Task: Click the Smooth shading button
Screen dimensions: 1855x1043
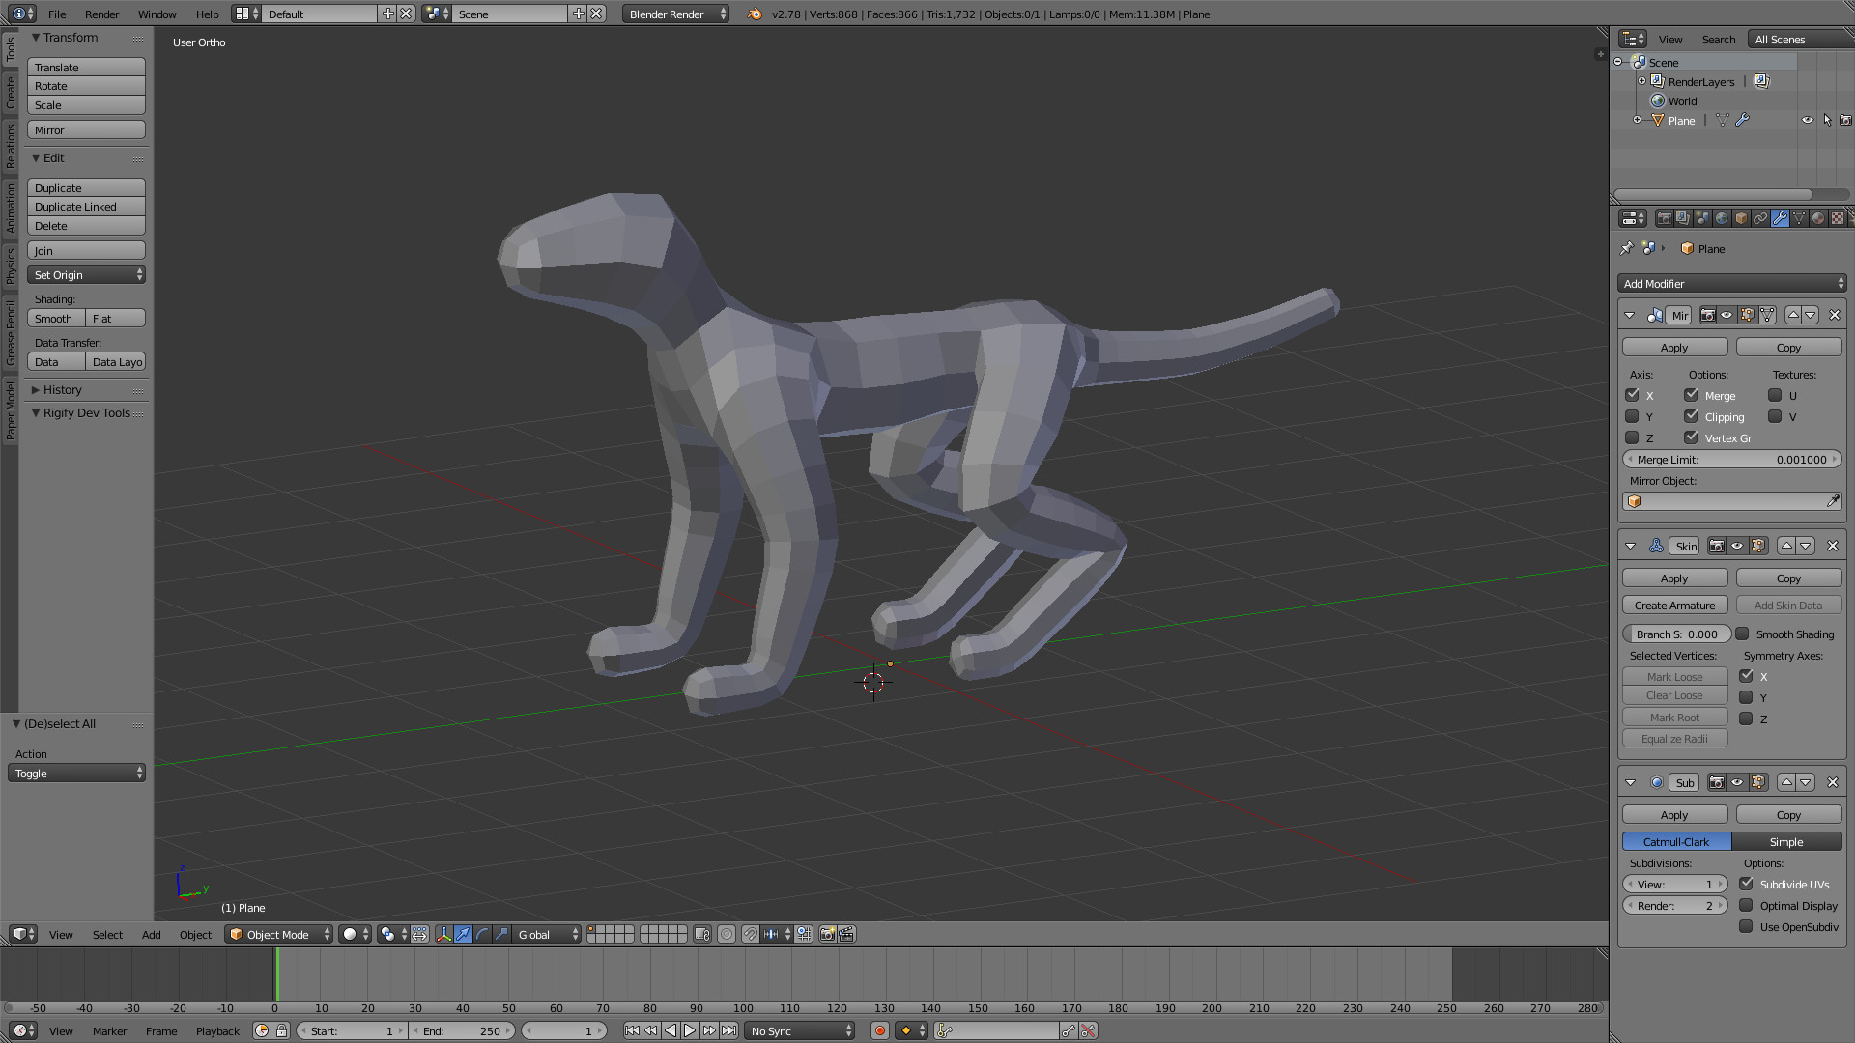Action: [x=56, y=319]
